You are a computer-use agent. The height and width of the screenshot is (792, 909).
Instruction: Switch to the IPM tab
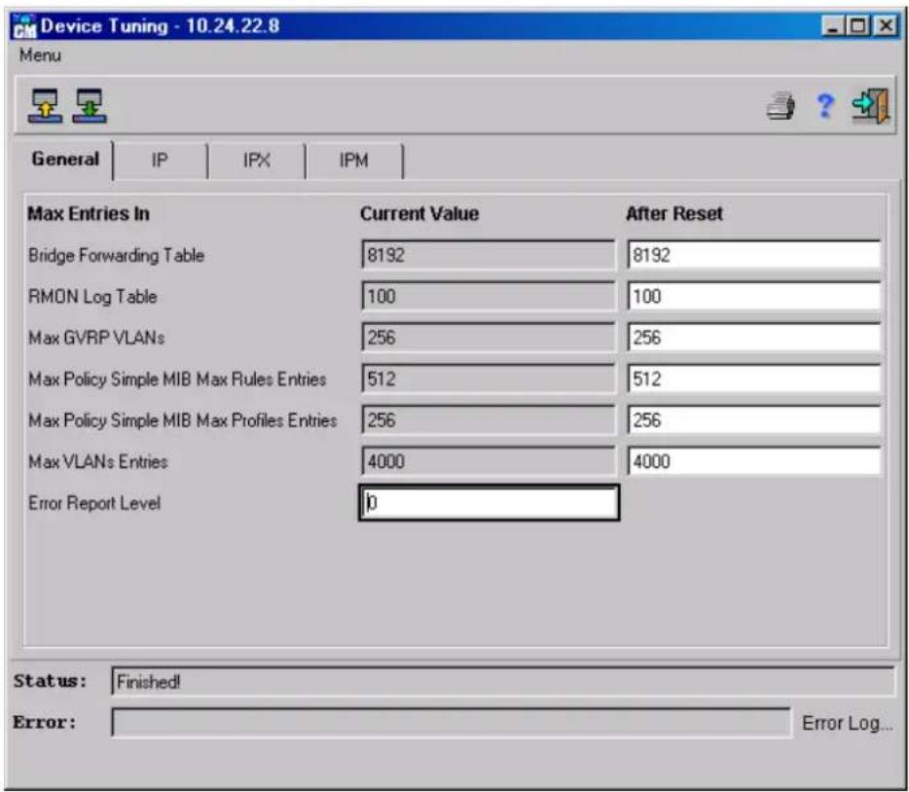click(x=353, y=161)
